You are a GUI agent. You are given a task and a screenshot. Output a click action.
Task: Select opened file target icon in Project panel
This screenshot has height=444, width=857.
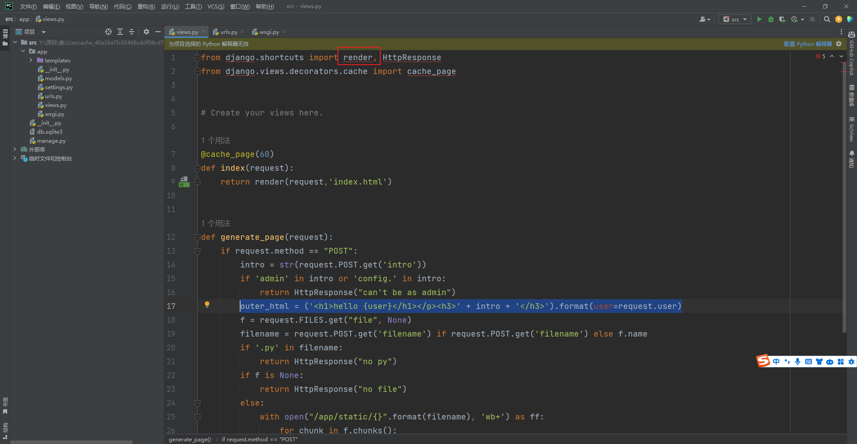pos(108,32)
